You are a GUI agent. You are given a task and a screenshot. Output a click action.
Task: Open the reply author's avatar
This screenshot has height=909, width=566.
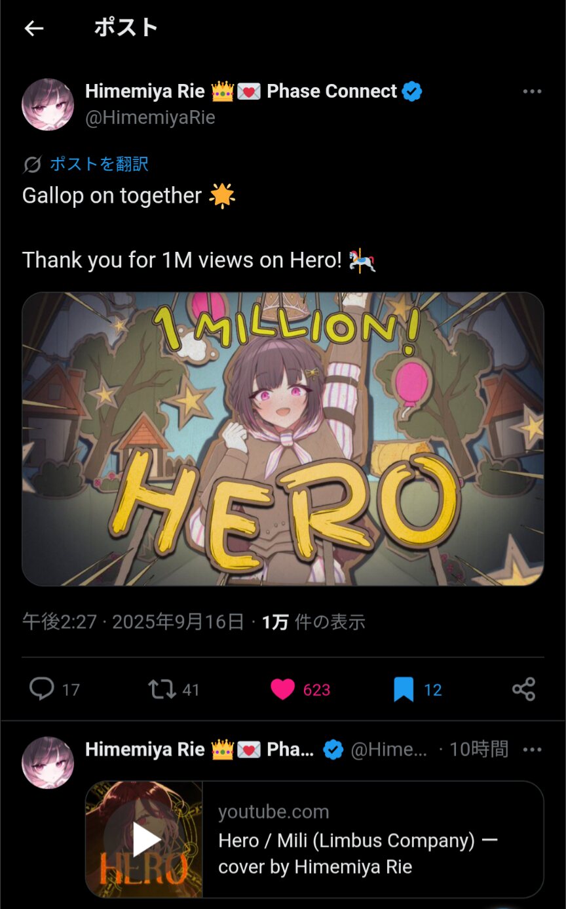[48, 762]
